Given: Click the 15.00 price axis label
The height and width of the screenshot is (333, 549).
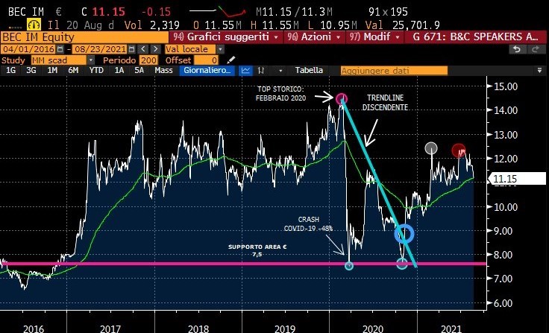Looking at the screenshot, I should click(x=506, y=86).
